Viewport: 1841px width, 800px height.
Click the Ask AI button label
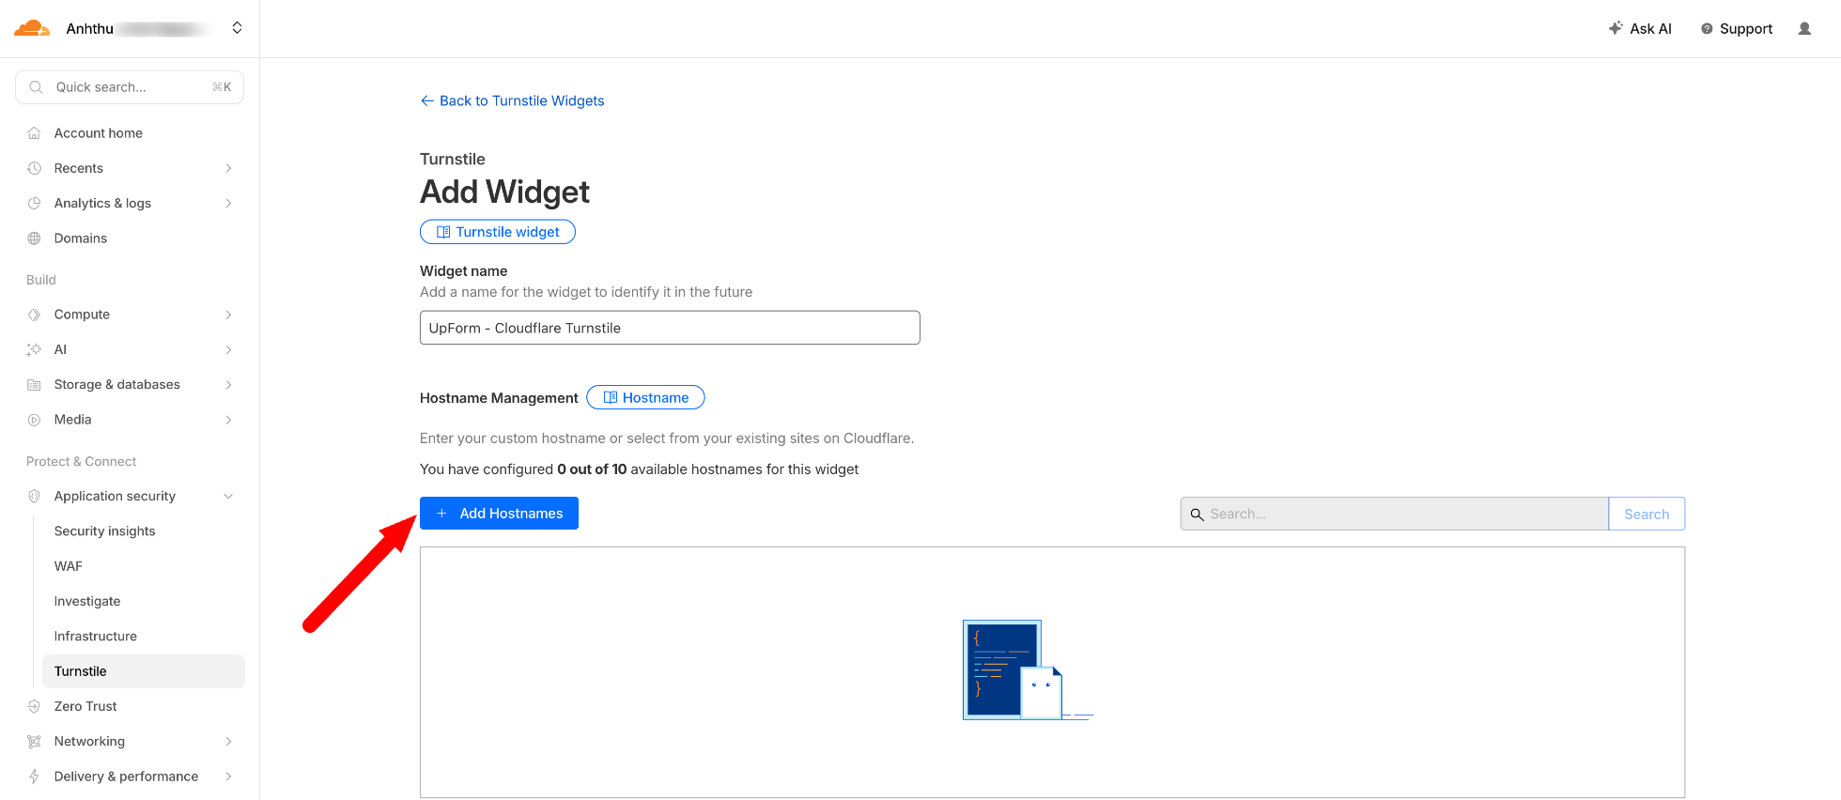1650,29
